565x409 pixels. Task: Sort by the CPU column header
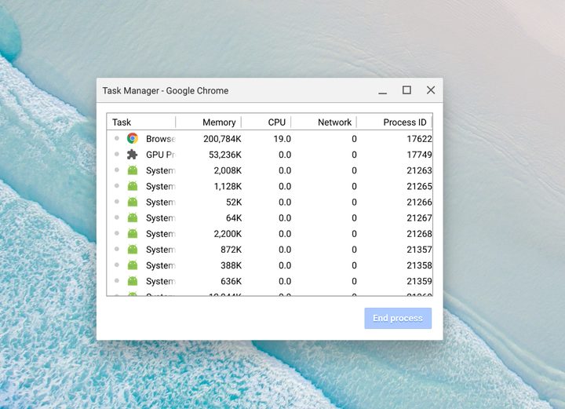266,122
